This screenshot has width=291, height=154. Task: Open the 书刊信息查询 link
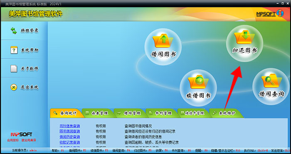pos(69,126)
